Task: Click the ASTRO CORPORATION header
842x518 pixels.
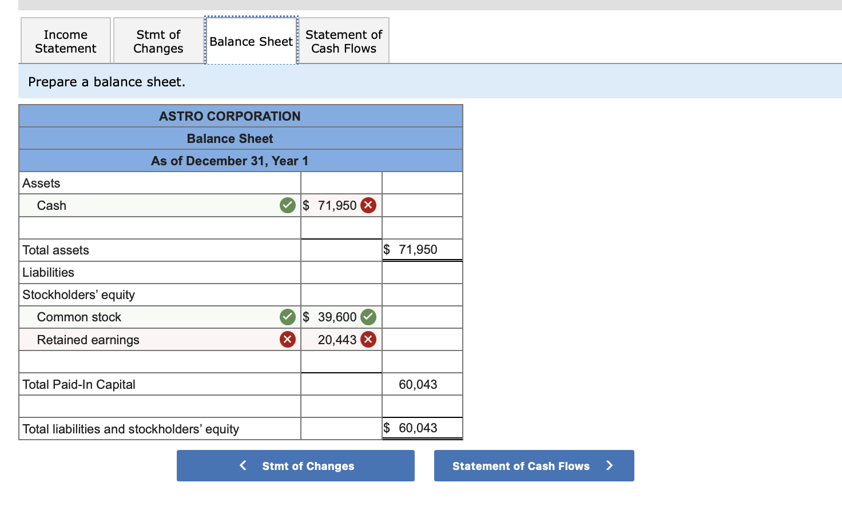Action: [230, 116]
